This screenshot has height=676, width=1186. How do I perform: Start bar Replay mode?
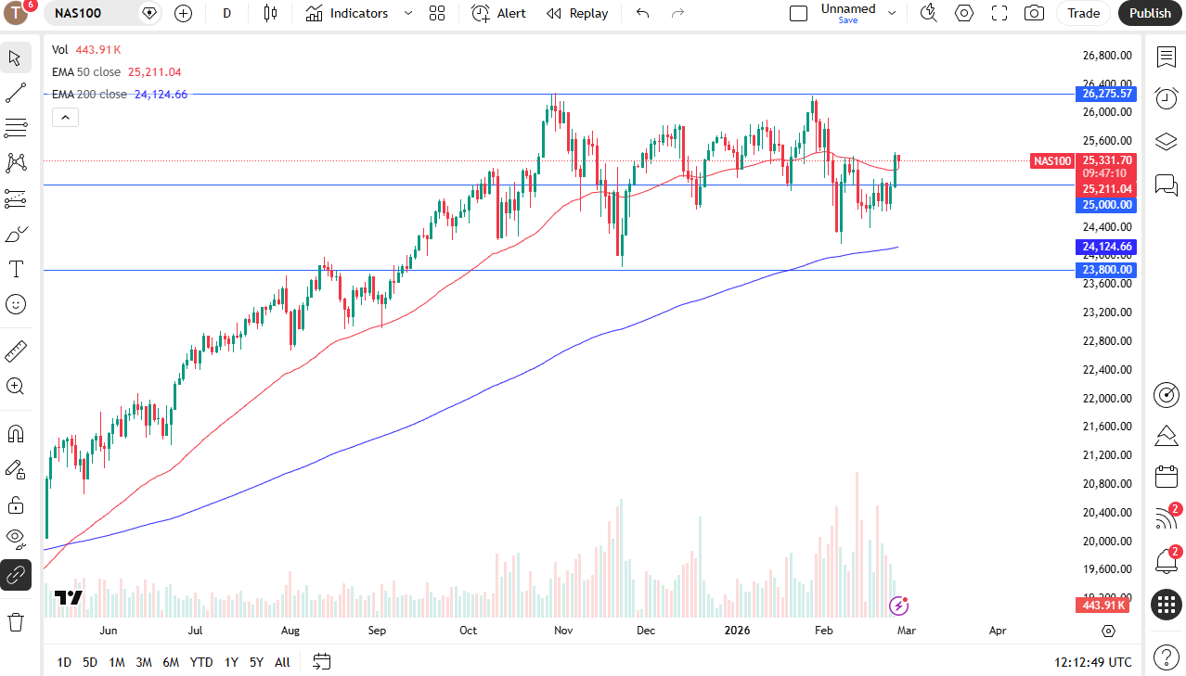[x=577, y=13]
